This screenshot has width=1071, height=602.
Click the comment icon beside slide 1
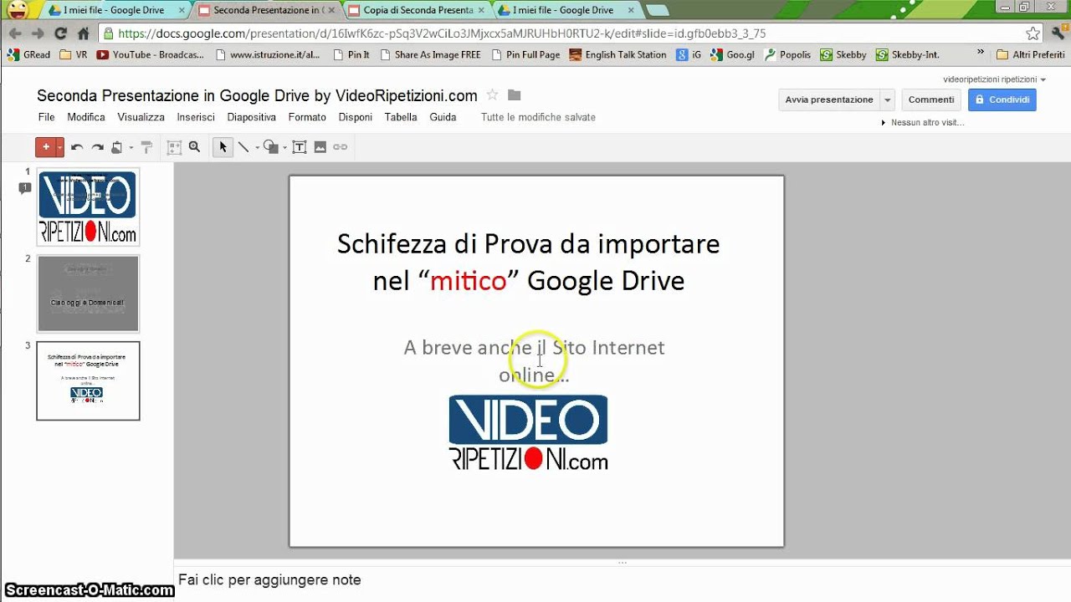click(24, 189)
